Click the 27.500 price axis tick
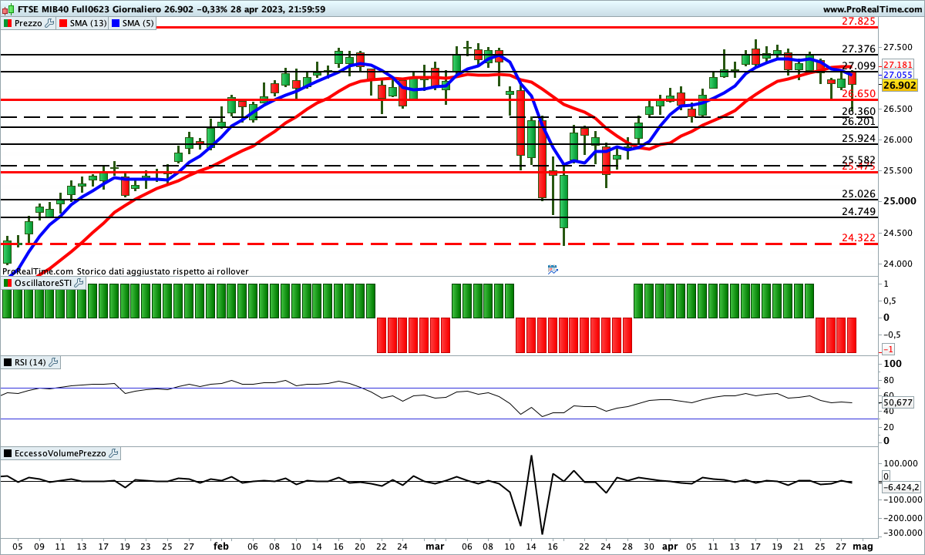Viewport: 925px width, 555px height. tap(899, 46)
